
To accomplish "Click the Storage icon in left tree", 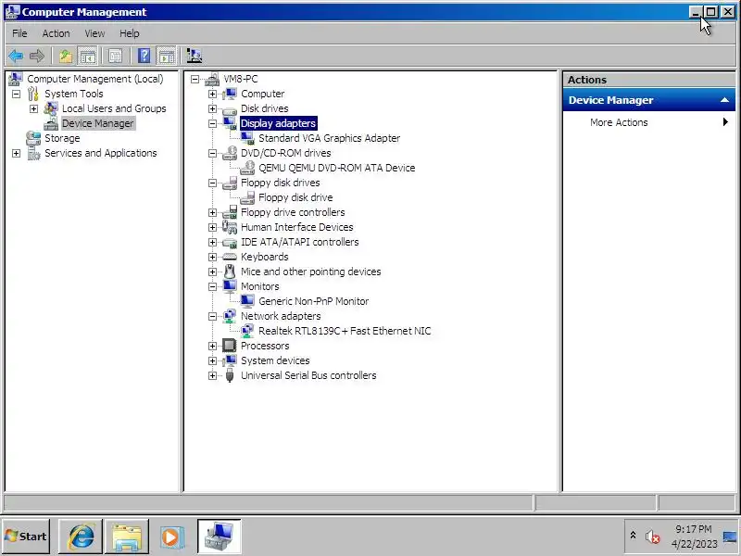I will (x=33, y=138).
